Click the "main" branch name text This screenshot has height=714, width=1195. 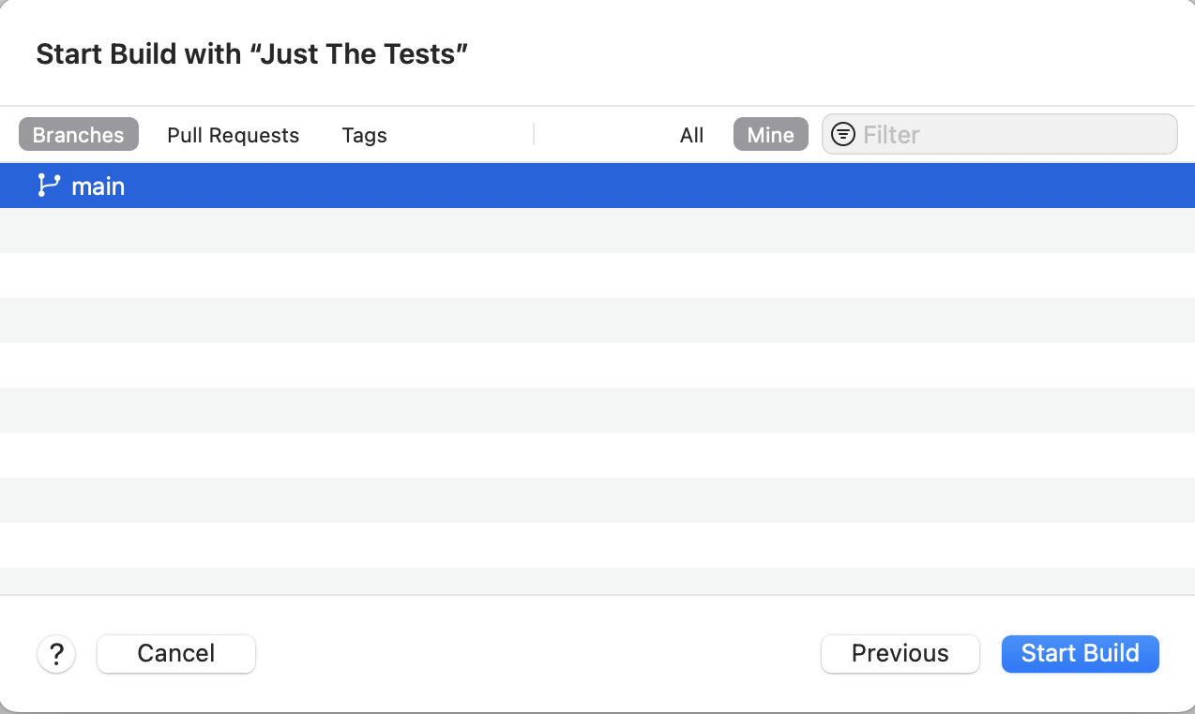pos(98,186)
